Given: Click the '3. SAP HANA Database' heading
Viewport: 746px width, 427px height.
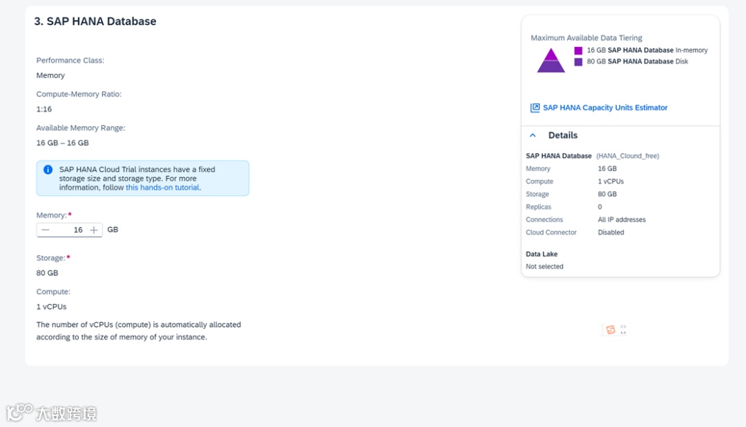Looking at the screenshot, I should click(95, 21).
